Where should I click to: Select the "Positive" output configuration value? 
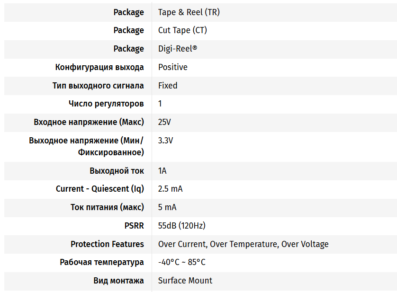173,67
